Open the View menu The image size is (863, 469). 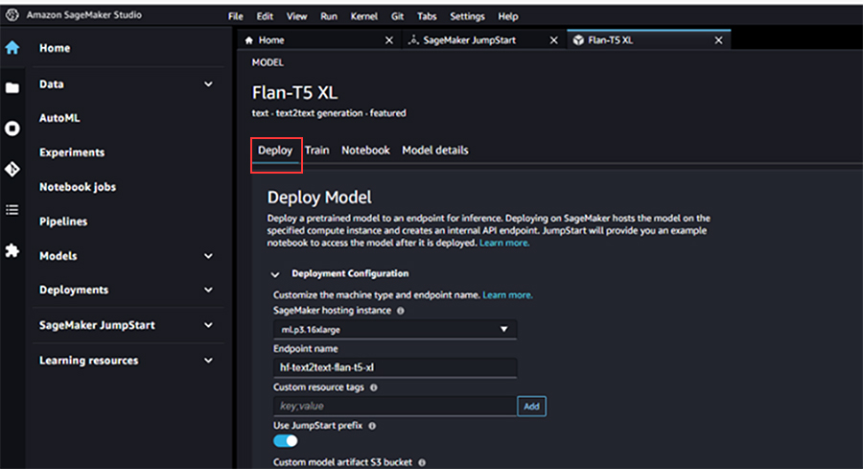click(x=296, y=16)
